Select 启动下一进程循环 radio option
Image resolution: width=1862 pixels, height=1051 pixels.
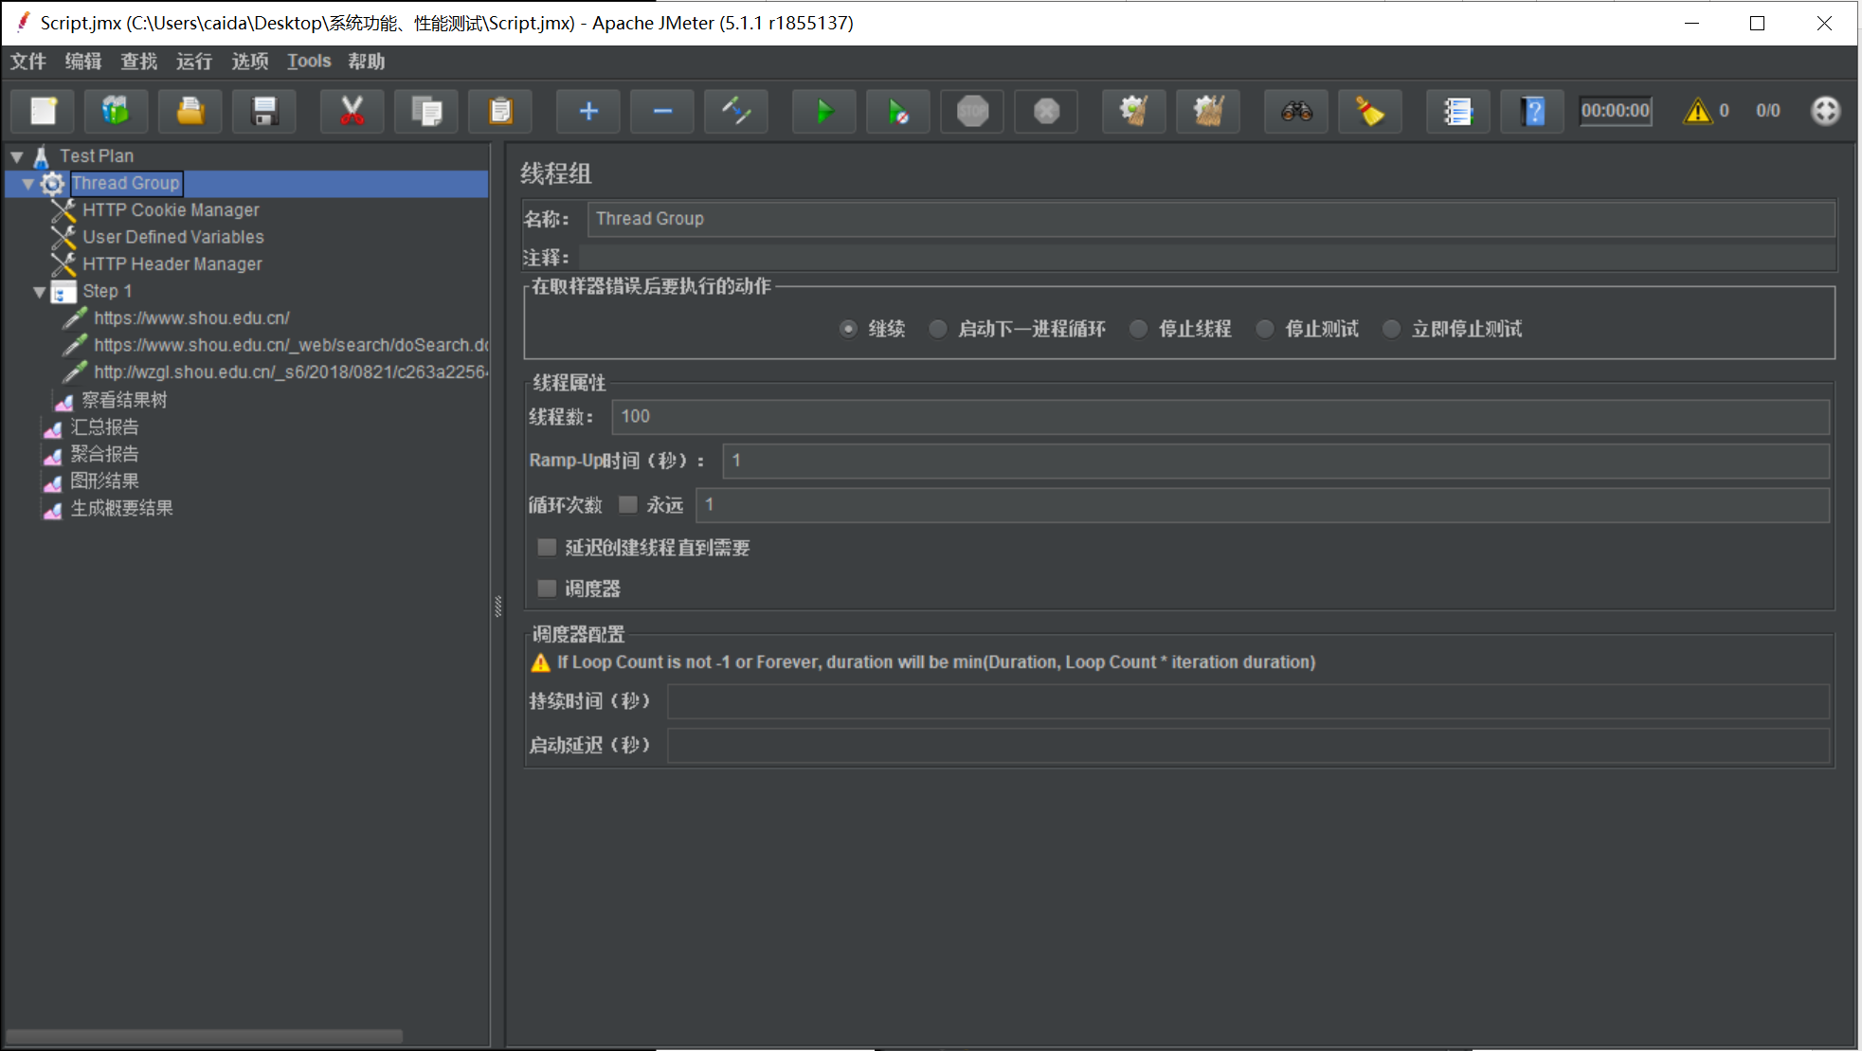click(x=937, y=329)
